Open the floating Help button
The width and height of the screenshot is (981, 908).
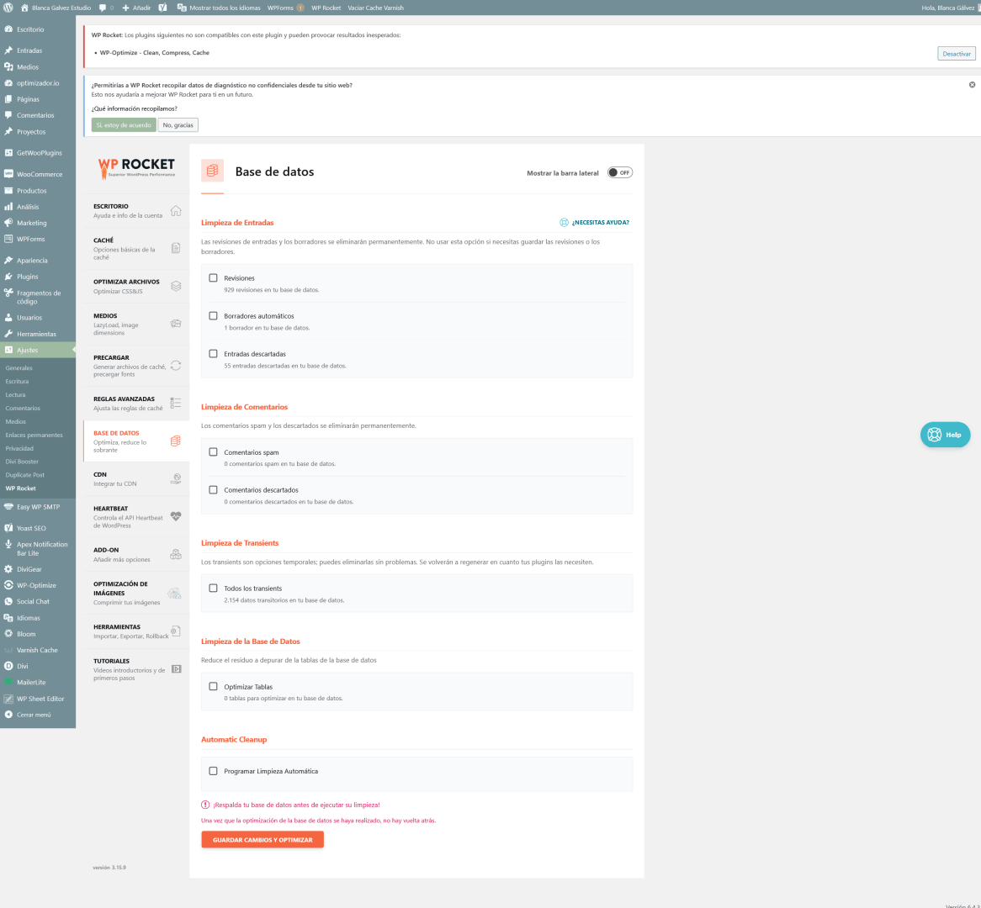point(945,435)
